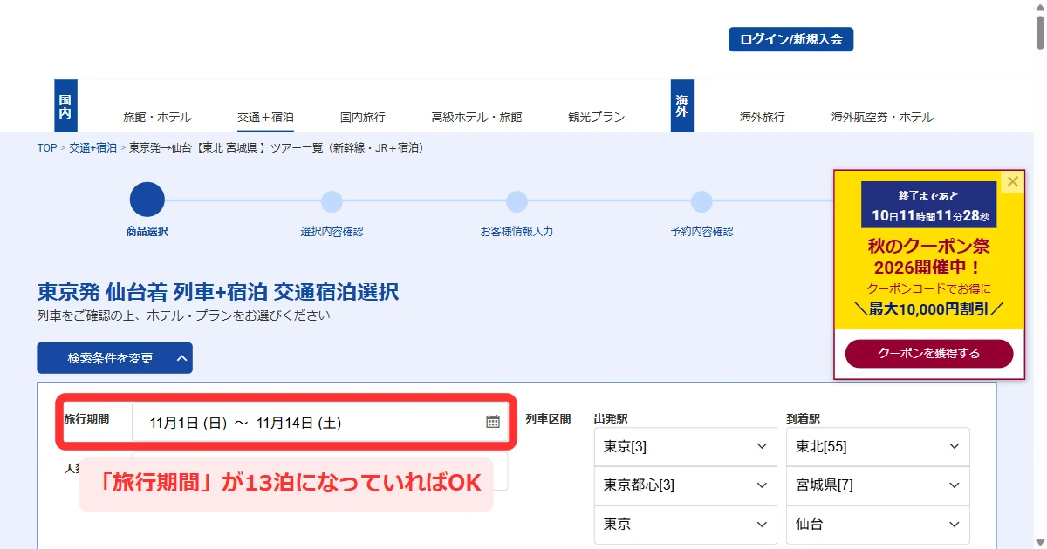This screenshot has height=549, width=1047.
Task: Go to the 国内旅行 tab
Action: pos(363,117)
